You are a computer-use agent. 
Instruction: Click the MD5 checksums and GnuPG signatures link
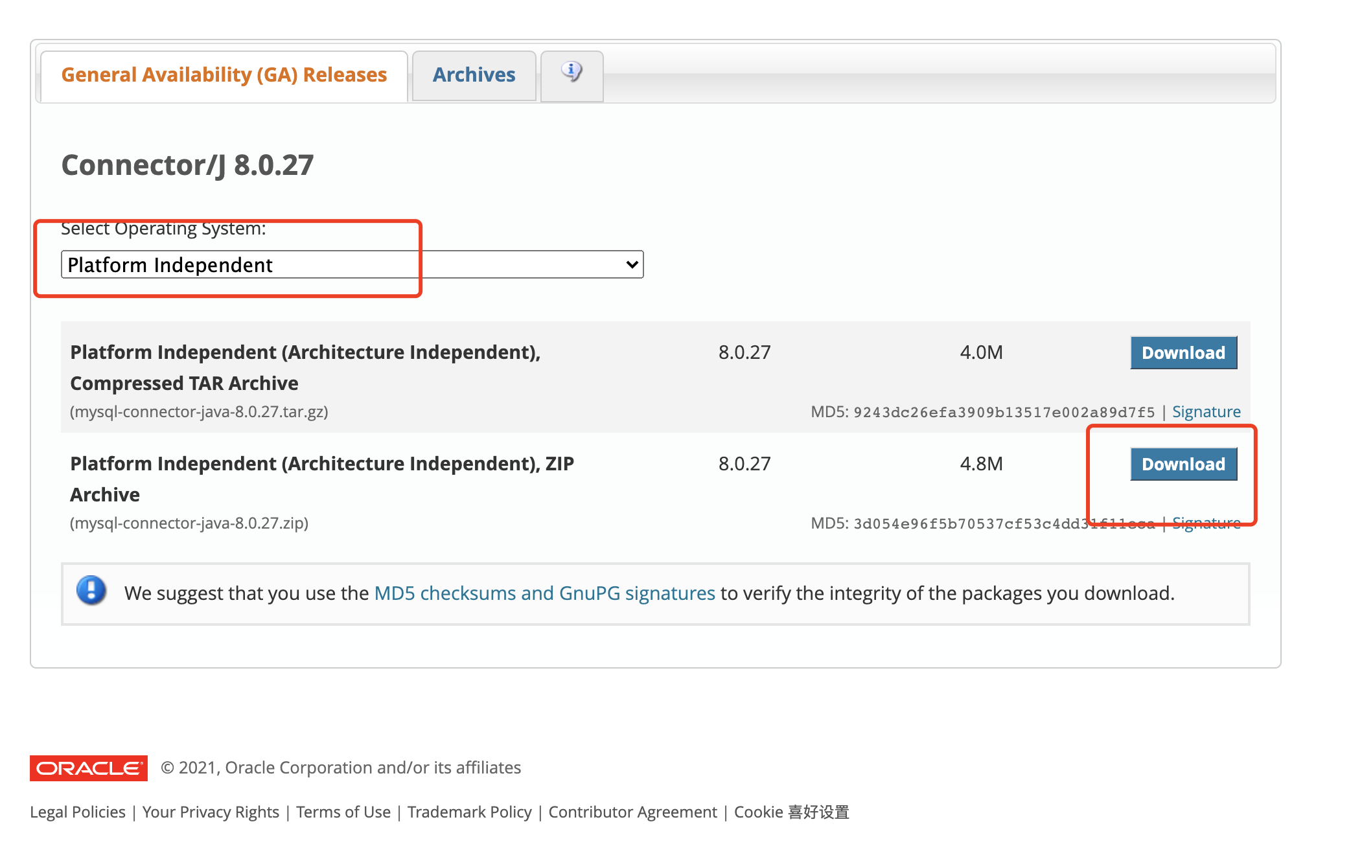[x=544, y=593]
